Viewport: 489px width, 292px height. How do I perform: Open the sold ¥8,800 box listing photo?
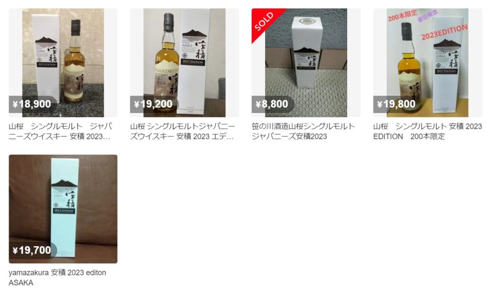pos(306,63)
